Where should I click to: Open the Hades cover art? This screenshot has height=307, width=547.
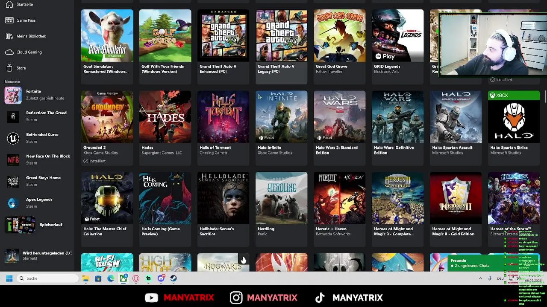165,117
